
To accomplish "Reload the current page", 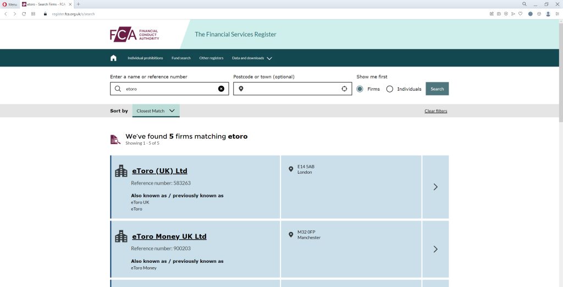I will point(24,14).
